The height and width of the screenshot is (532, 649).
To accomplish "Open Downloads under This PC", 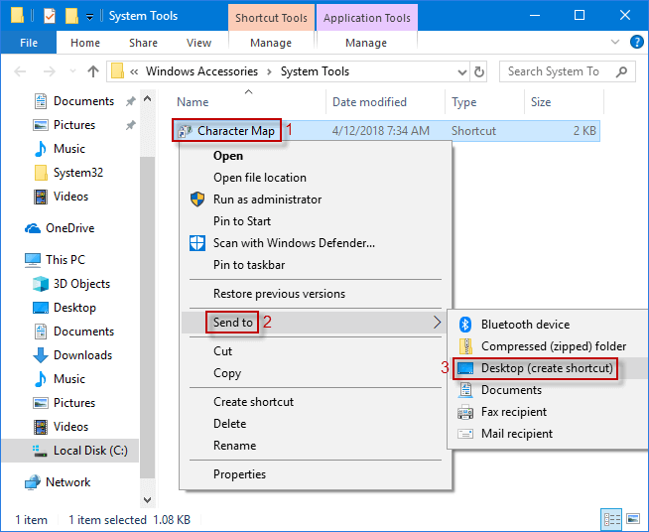I will [82, 355].
